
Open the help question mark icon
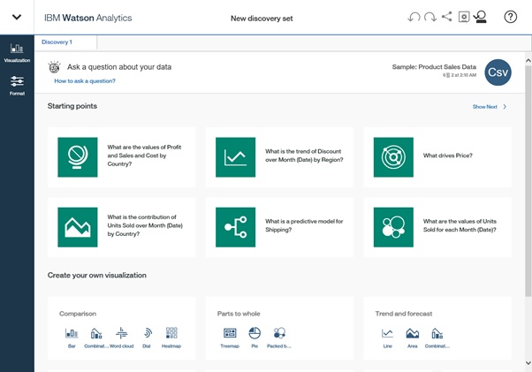point(511,17)
